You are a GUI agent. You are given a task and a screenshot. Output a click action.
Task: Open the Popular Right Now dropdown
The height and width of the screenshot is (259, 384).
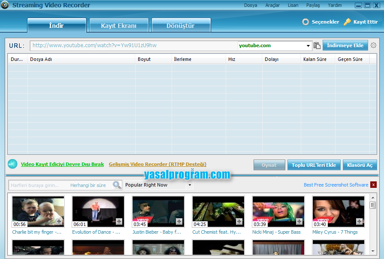190,185
